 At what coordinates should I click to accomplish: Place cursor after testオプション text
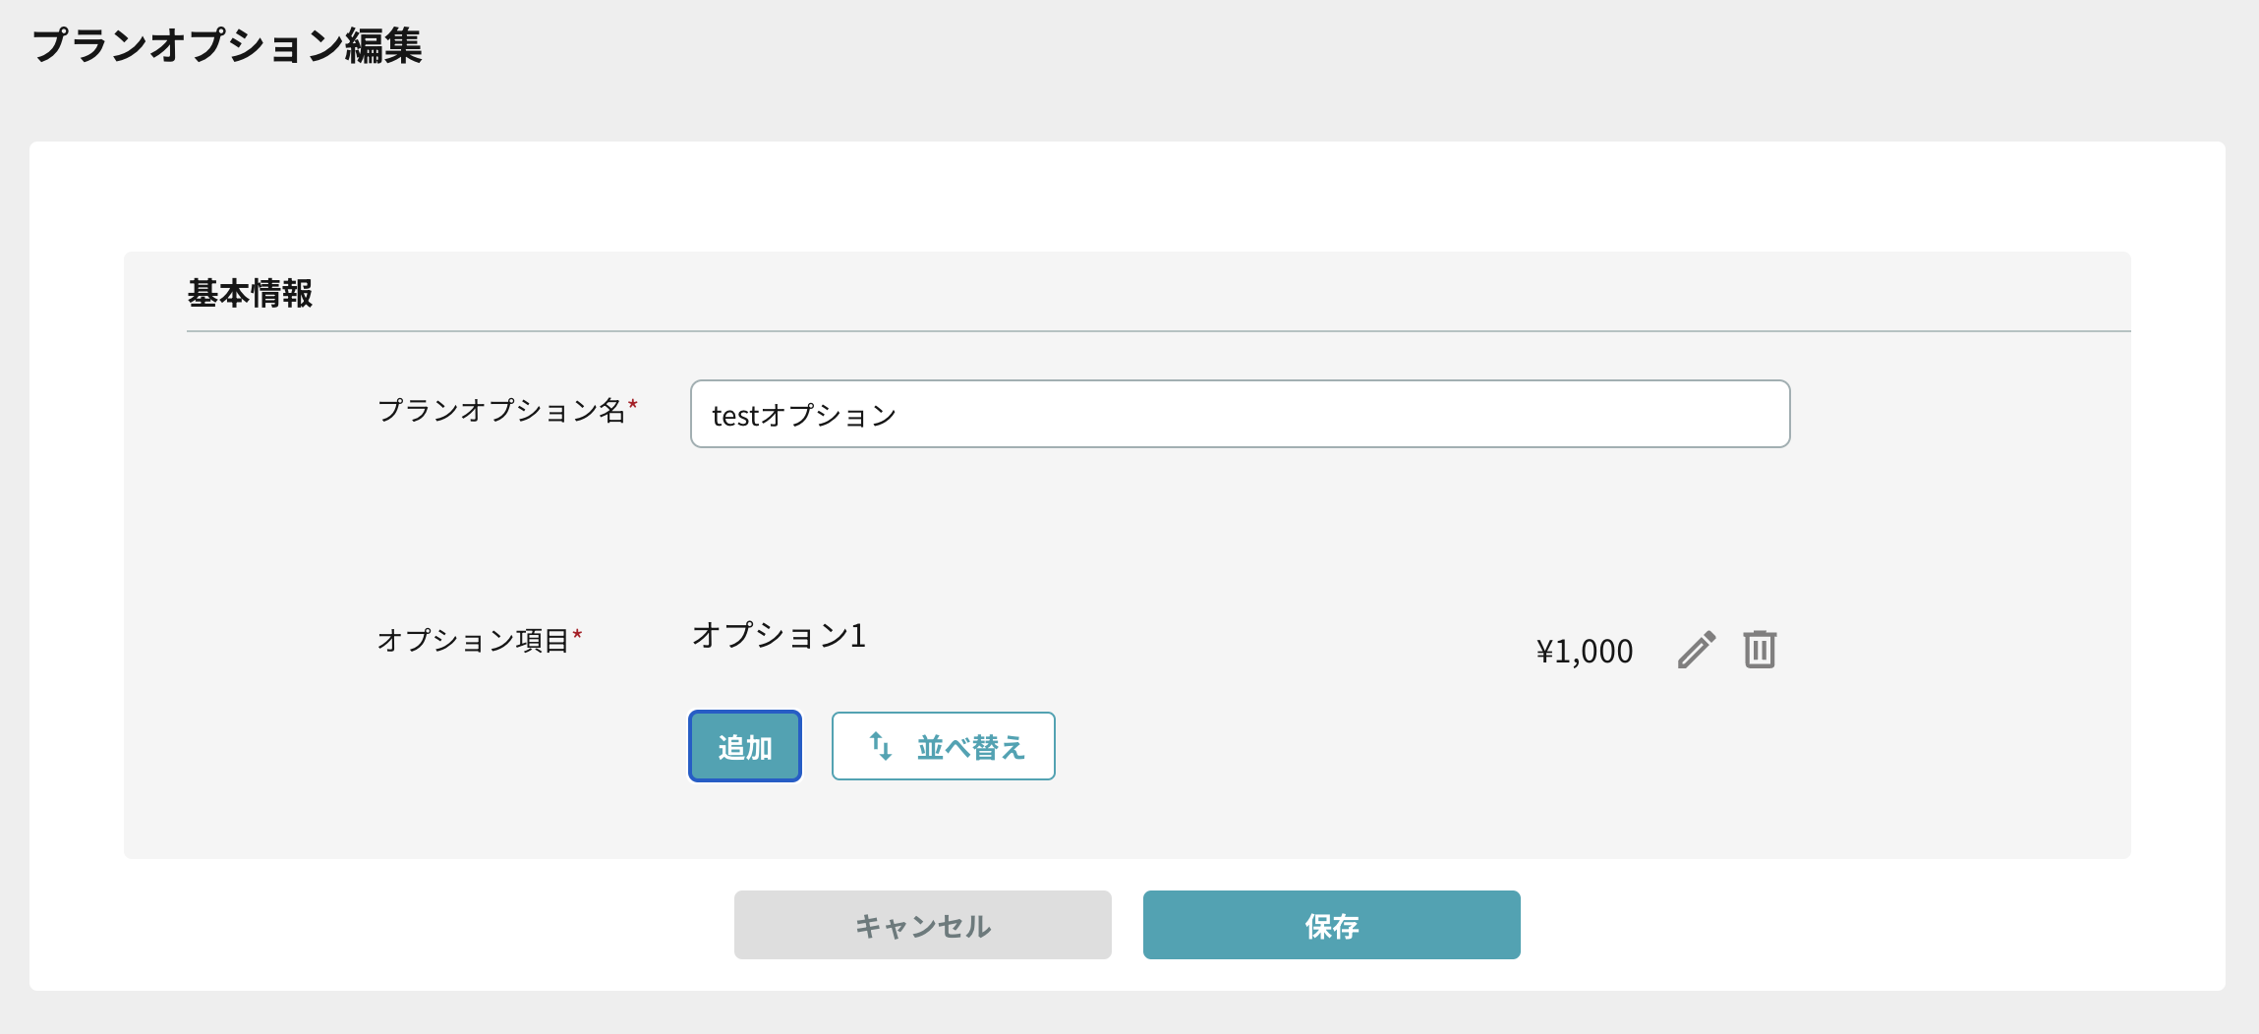pos(898,415)
